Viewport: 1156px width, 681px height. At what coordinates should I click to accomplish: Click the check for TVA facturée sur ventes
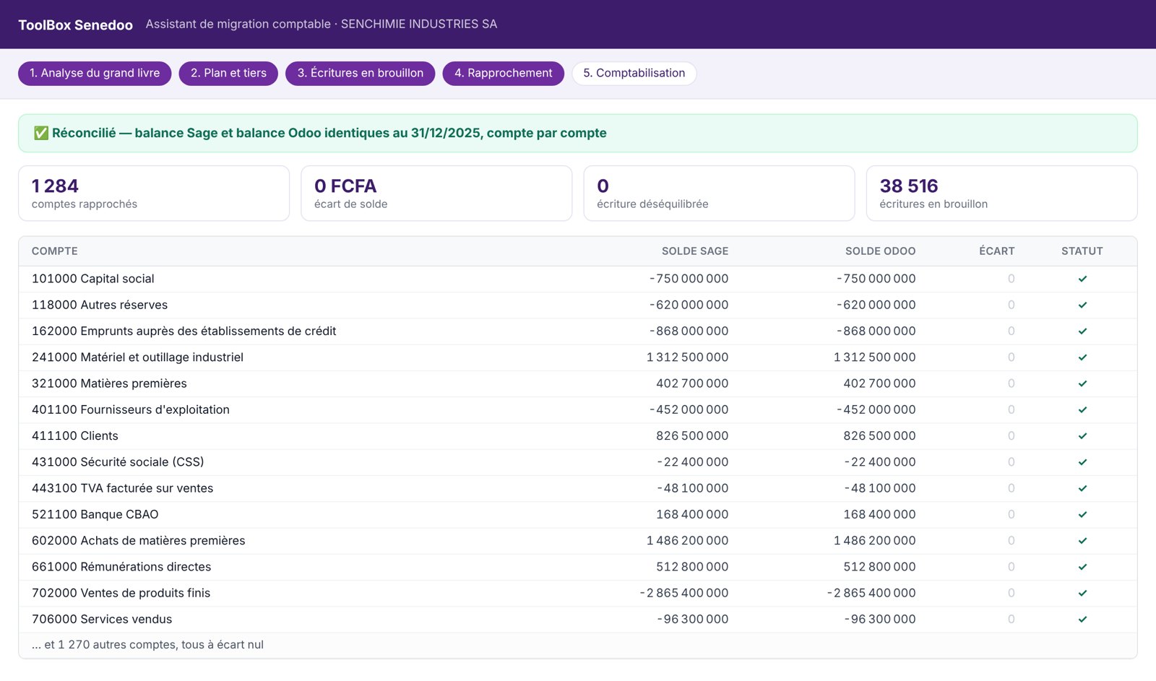coord(1082,488)
